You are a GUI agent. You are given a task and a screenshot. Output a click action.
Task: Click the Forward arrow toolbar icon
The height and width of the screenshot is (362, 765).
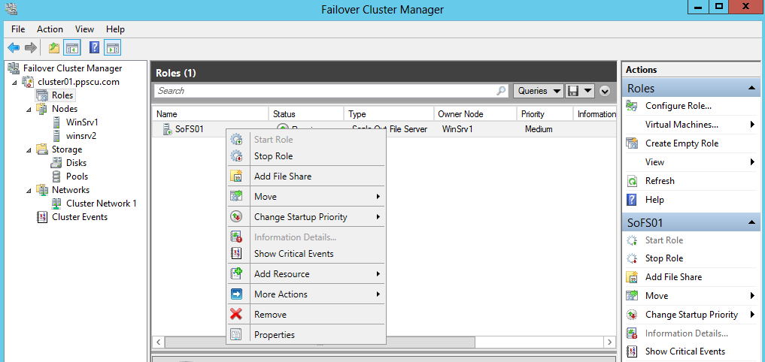[31, 48]
